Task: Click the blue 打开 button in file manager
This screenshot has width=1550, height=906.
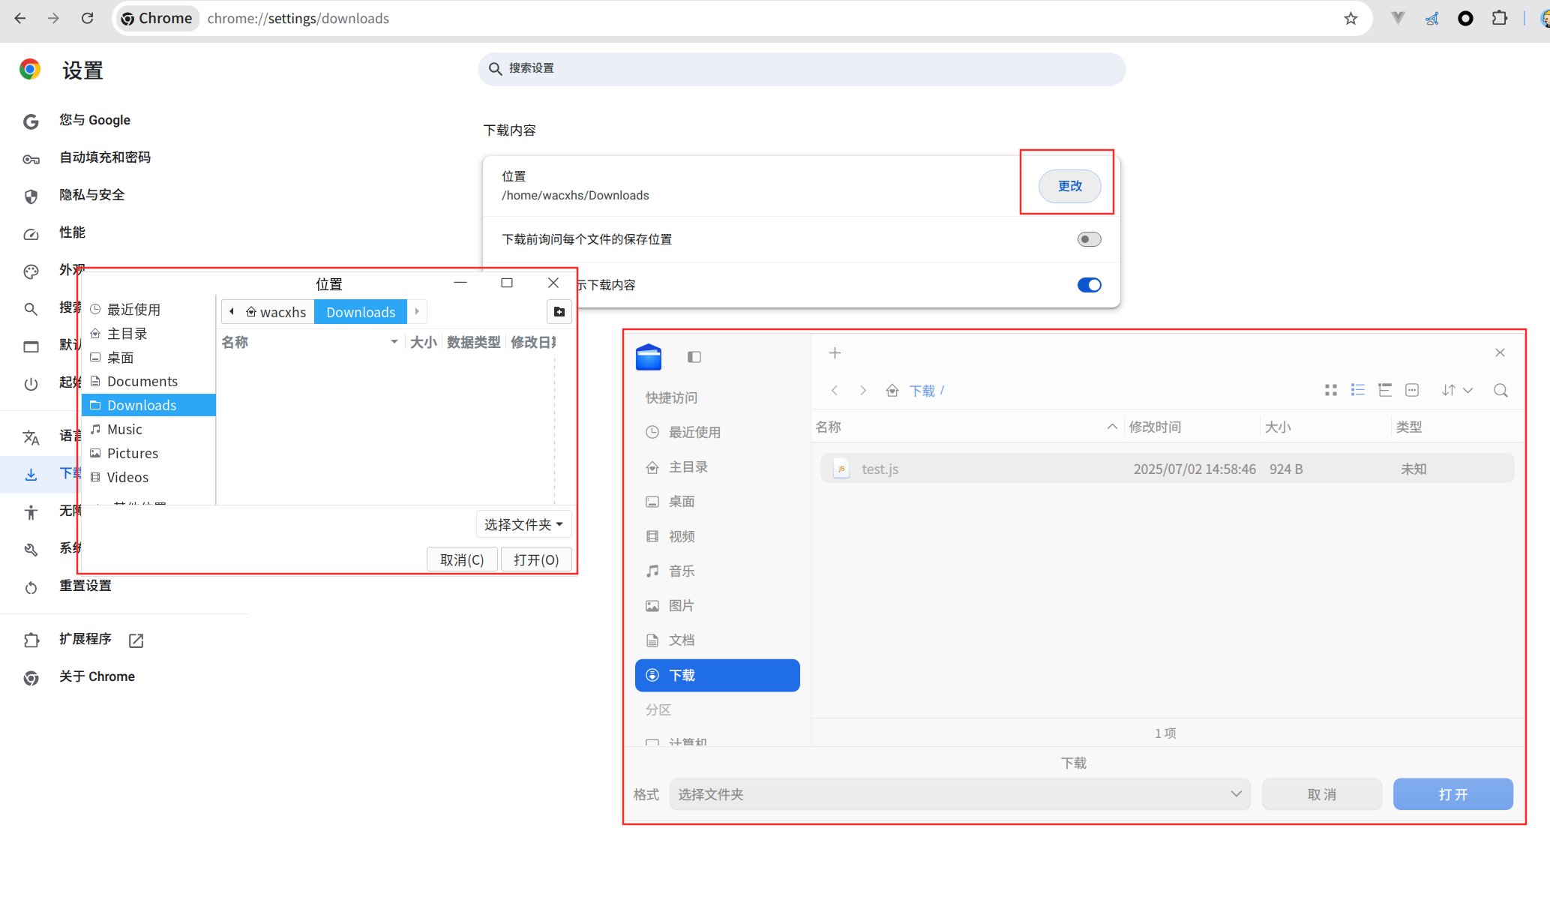Action: pos(1453,794)
